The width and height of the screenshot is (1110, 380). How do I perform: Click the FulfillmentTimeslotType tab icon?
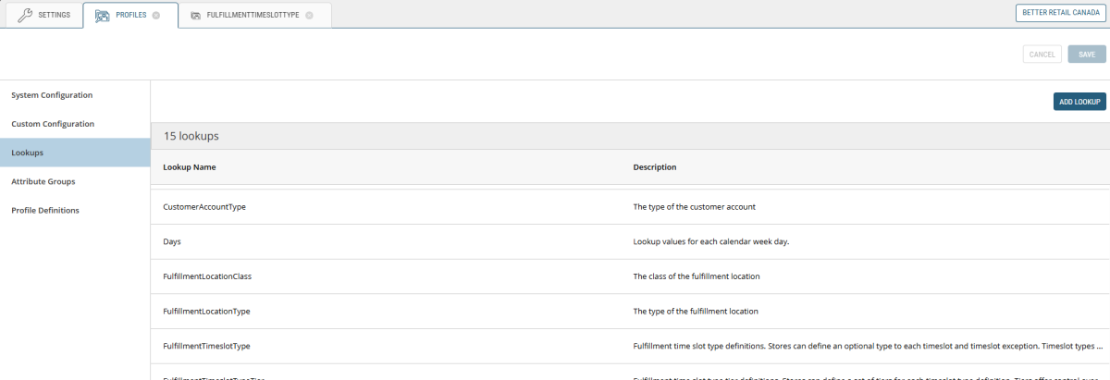195,16
